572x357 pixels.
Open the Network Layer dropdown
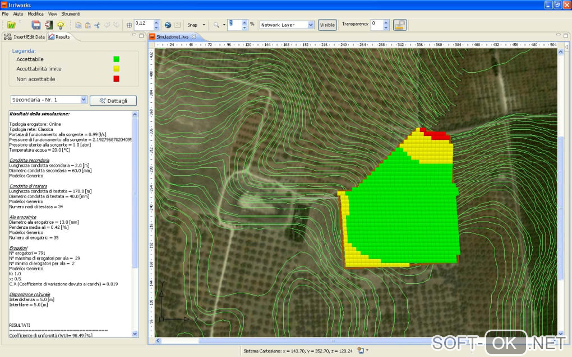[311, 25]
